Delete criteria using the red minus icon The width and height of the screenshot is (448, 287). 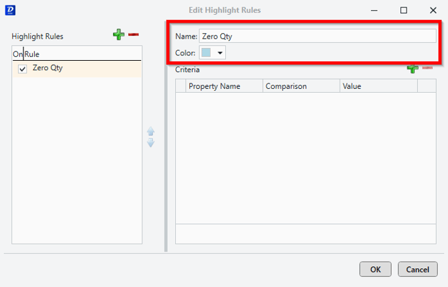(427, 68)
